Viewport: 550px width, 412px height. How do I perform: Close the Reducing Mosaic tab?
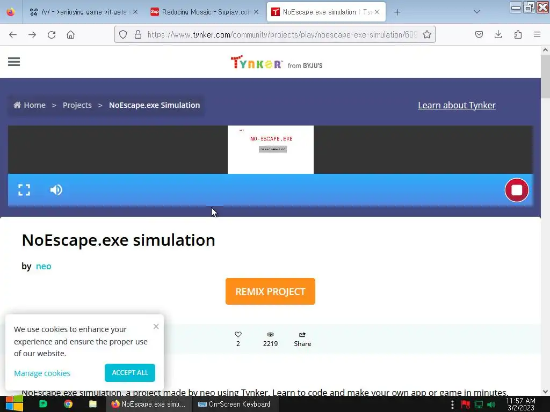coord(256,12)
